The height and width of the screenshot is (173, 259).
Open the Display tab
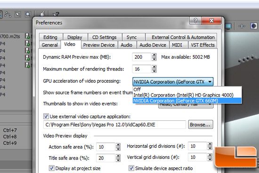coord(75,37)
